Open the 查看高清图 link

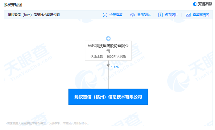[201, 15]
